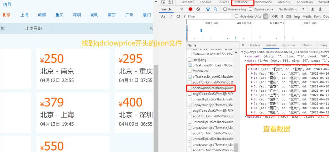Click timeline overview at 40000 ms

point(244,23)
